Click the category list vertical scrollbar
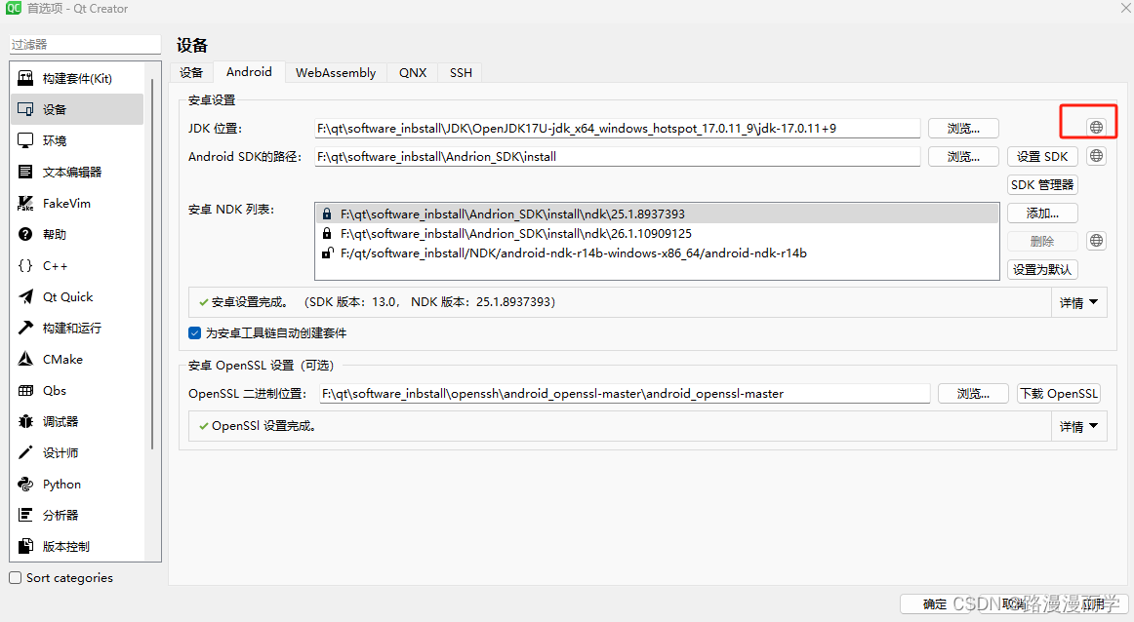Viewport: 1134px width, 622px height. point(152,263)
